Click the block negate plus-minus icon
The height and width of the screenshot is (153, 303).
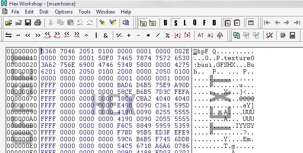(119, 35)
